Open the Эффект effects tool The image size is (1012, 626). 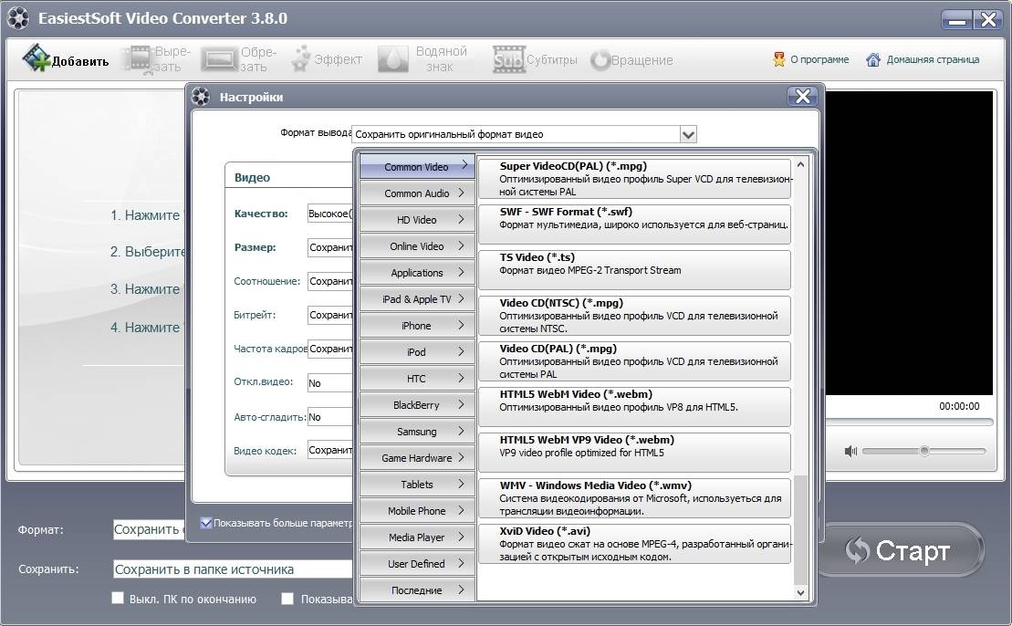[327, 59]
